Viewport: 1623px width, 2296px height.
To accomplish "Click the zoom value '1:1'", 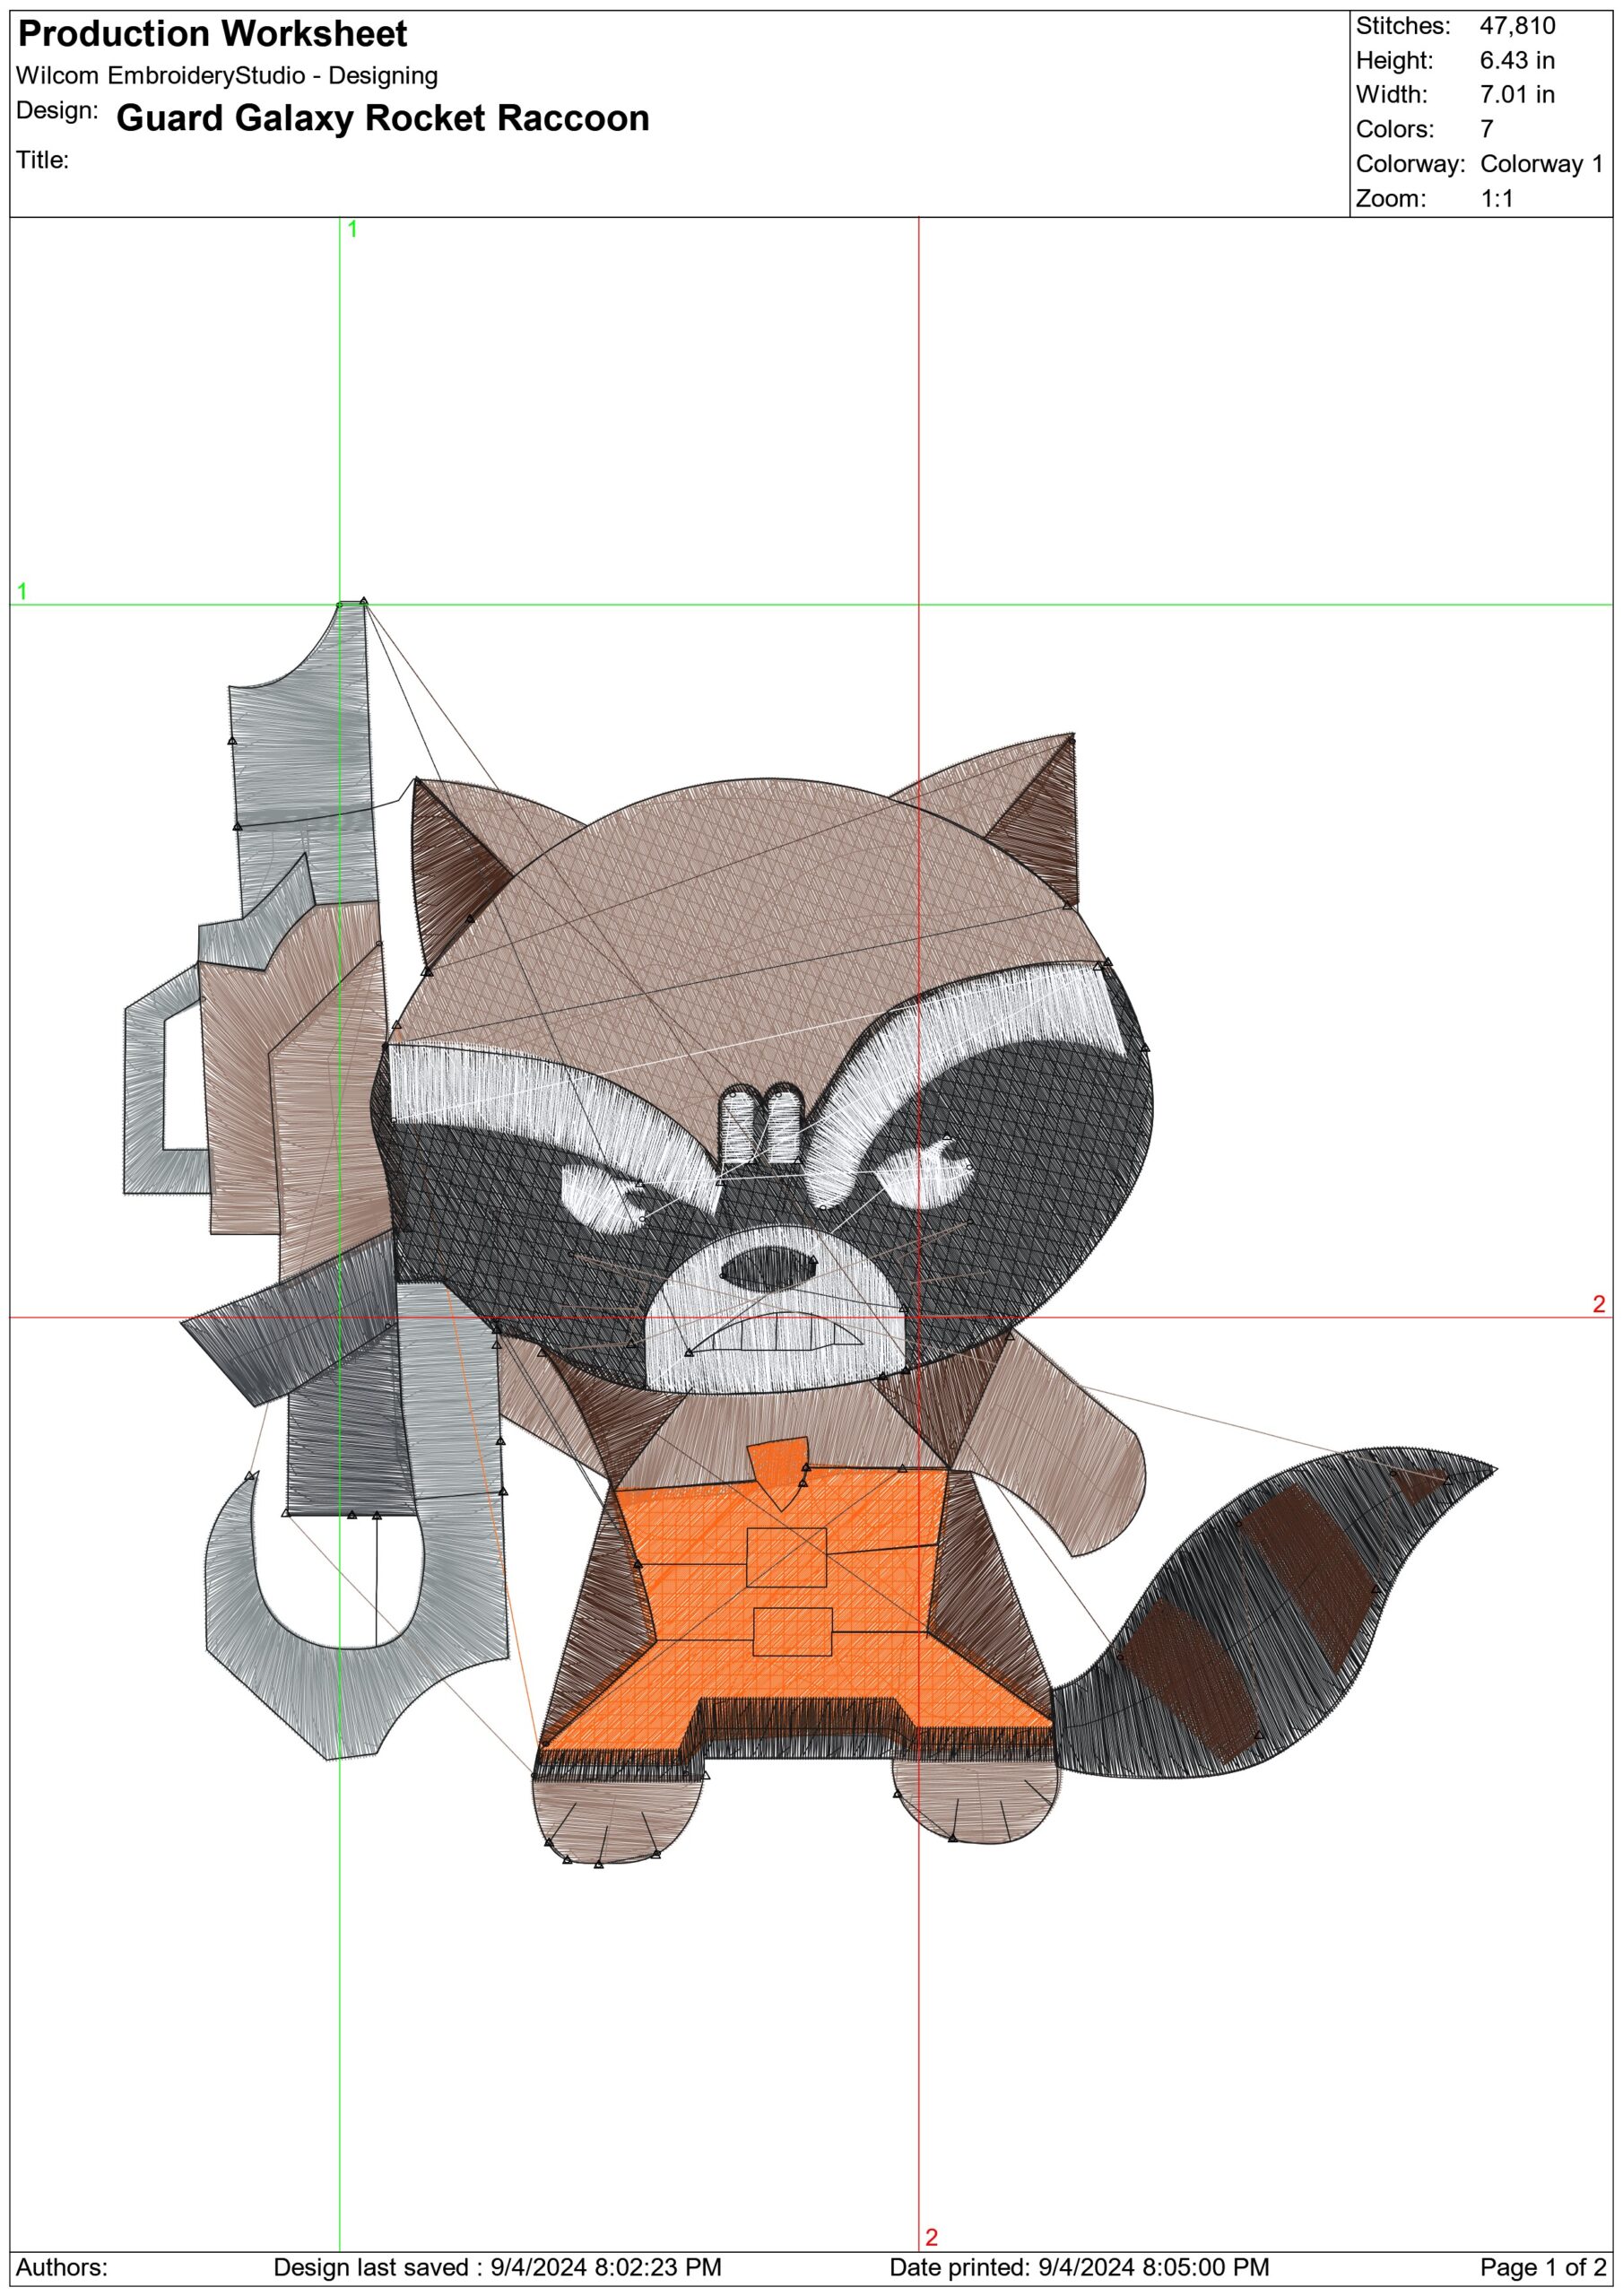I will (1497, 198).
